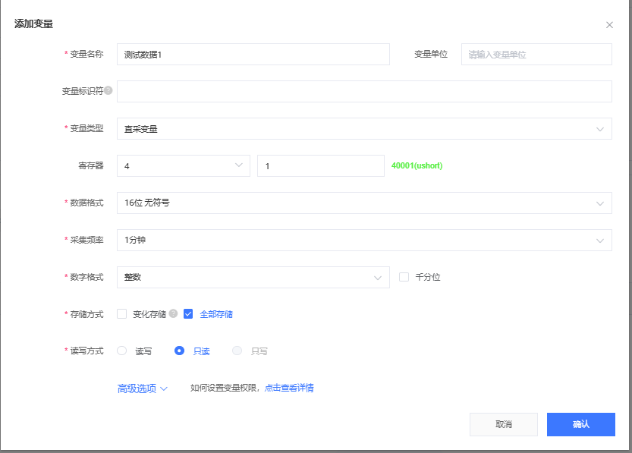Viewport: 632px width, 453px height.
Task: Click the 点击查看详情 link
Action: click(289, 388)
